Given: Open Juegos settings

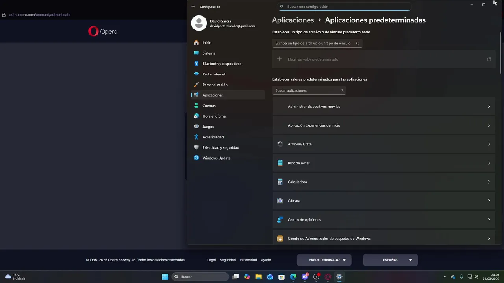Looking at the screenshot, I should tap(228, 127).
